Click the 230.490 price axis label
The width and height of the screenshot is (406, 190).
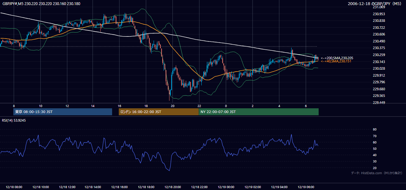click(379, 41)
